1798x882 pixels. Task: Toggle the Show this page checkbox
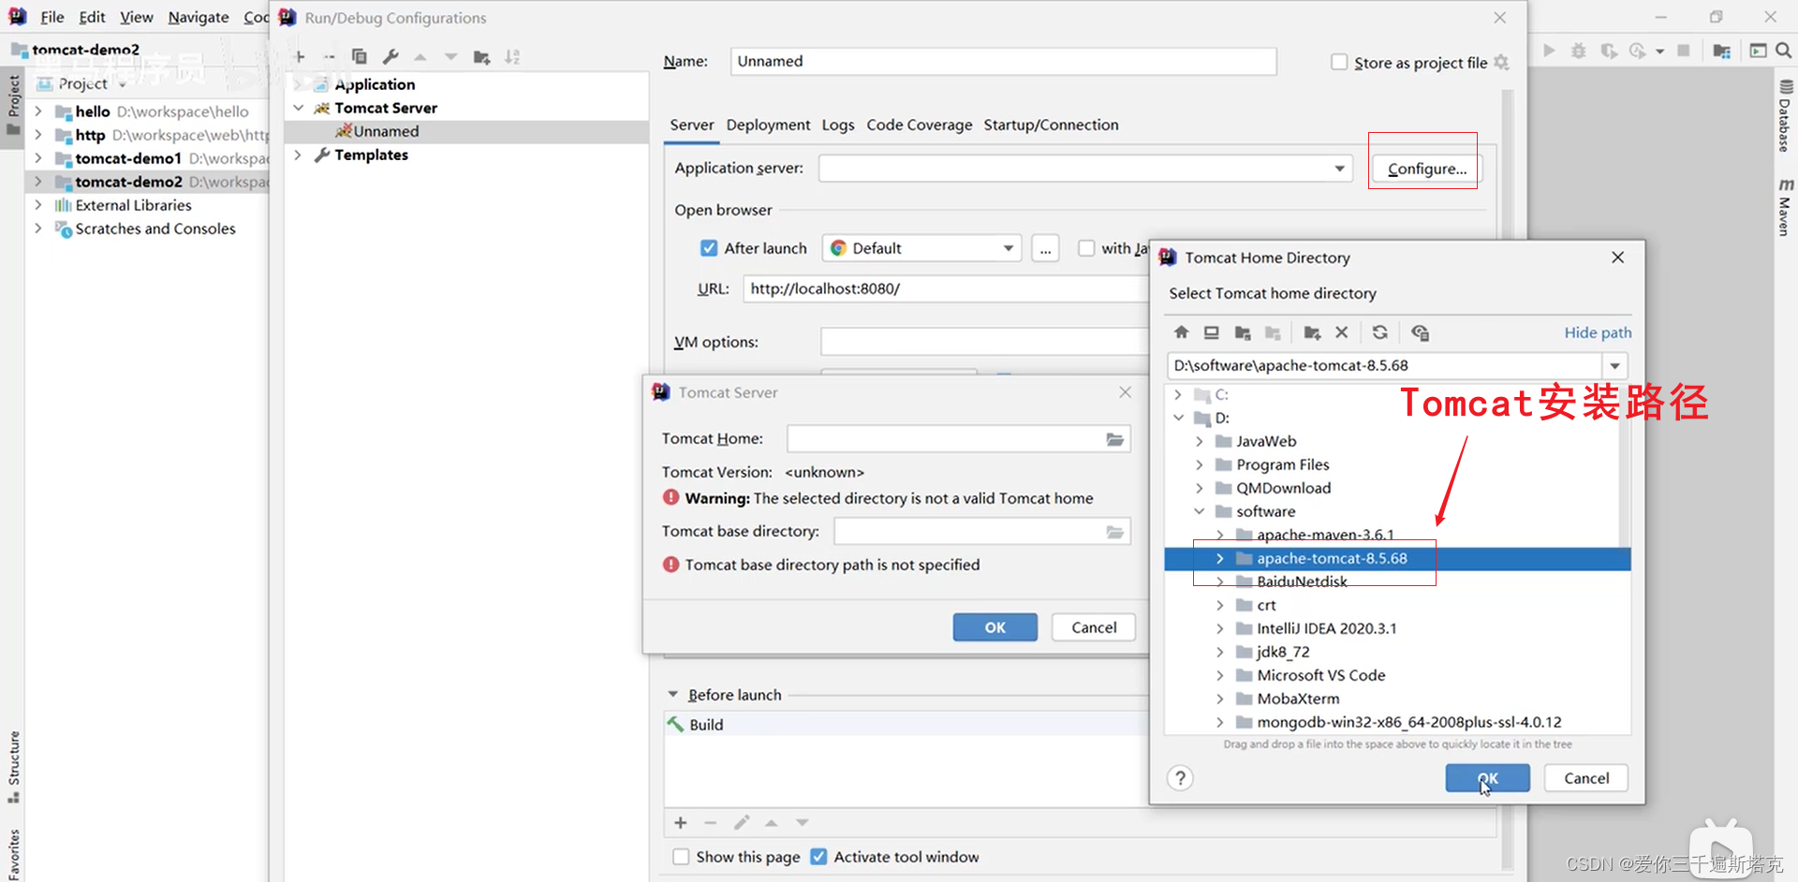point(681,857)
